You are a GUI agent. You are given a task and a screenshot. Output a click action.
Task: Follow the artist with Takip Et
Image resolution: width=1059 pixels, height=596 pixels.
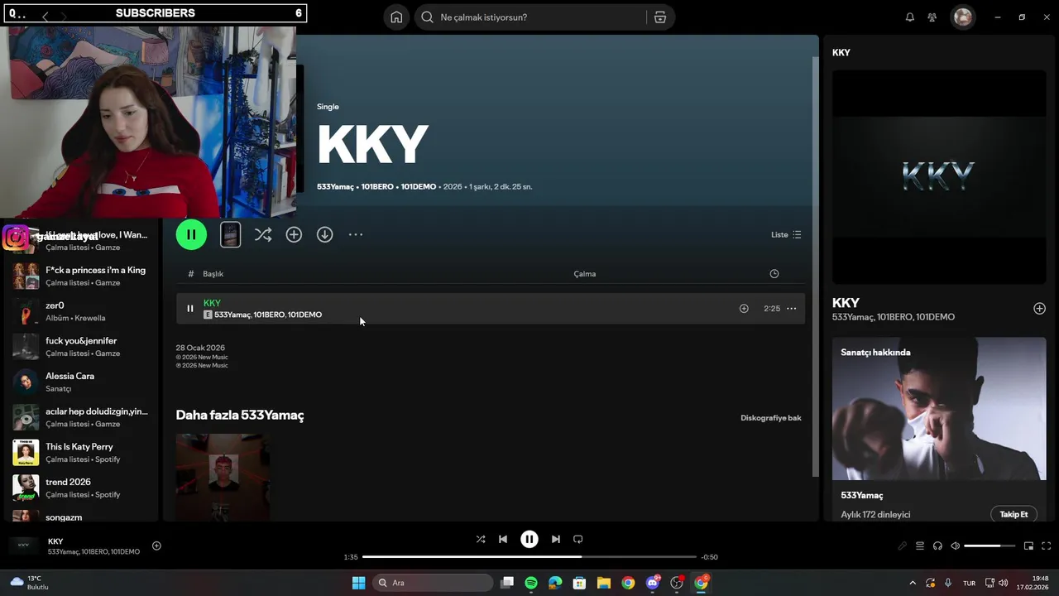[x=1013, y=514]
